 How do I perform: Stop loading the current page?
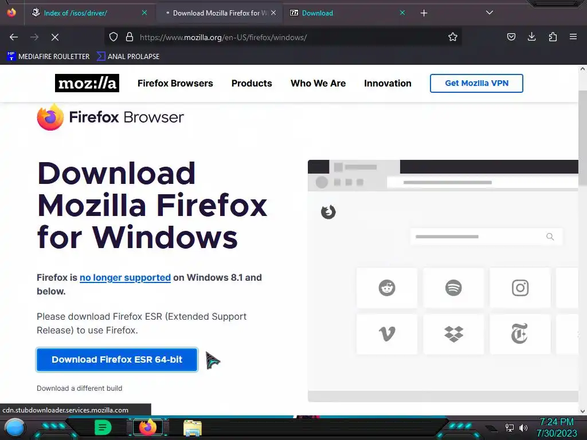55,37
